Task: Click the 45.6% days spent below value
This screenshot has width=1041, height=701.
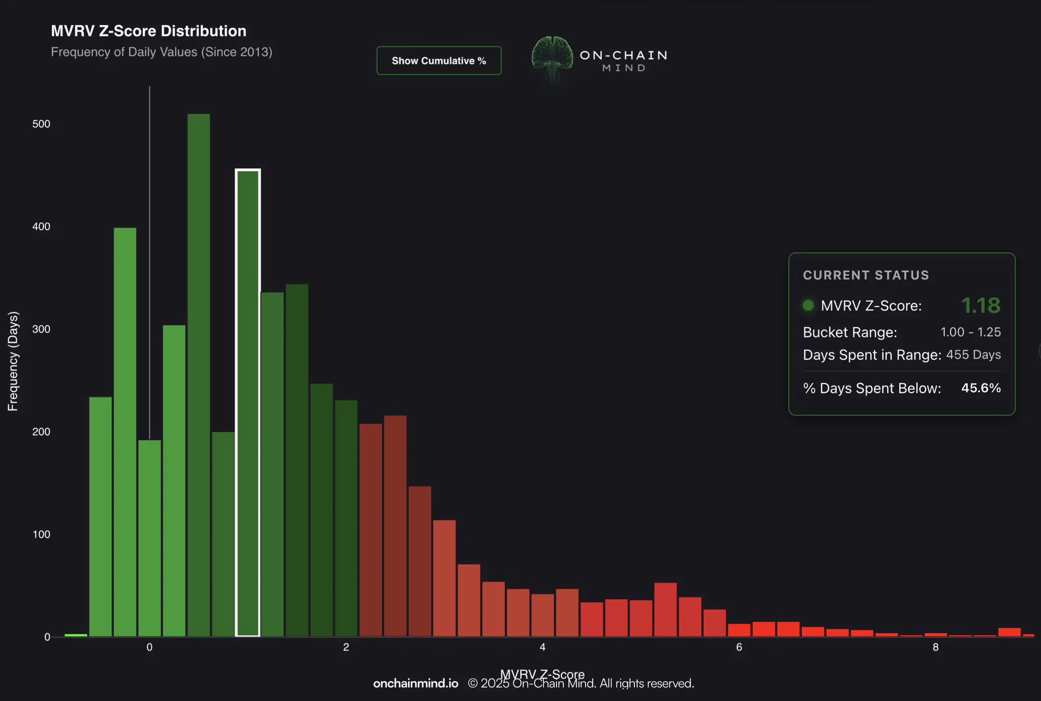Action: tap(981, 388)
